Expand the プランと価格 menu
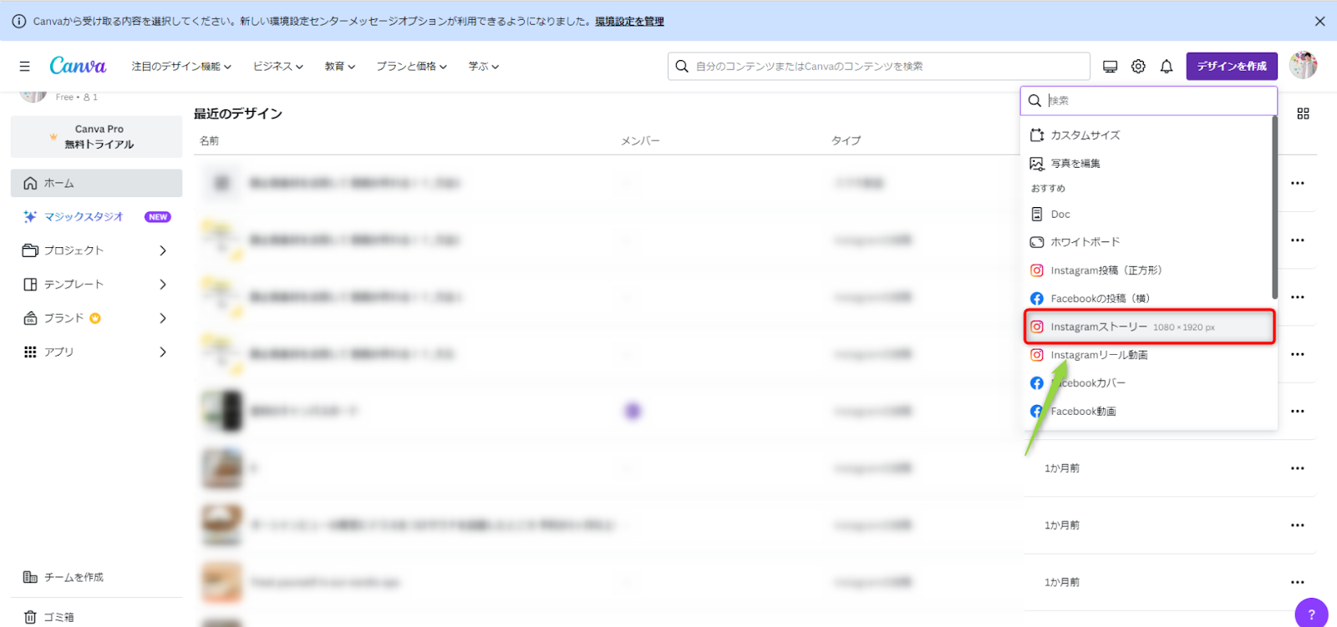Viewport: 1337px width, 627px height. (411, 66)
